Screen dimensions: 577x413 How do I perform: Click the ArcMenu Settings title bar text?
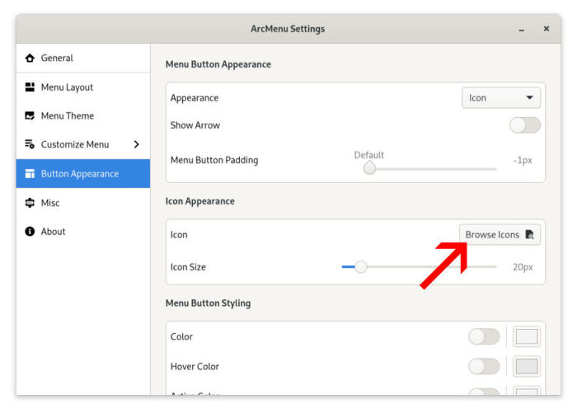point(288,29)
